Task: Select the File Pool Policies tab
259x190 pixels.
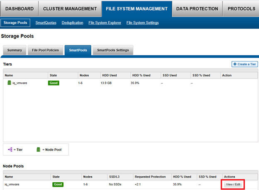Action: pos(46,50)
